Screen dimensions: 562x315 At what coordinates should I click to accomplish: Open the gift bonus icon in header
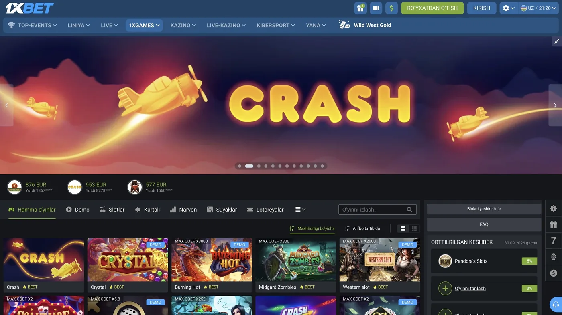coord(360,8)
